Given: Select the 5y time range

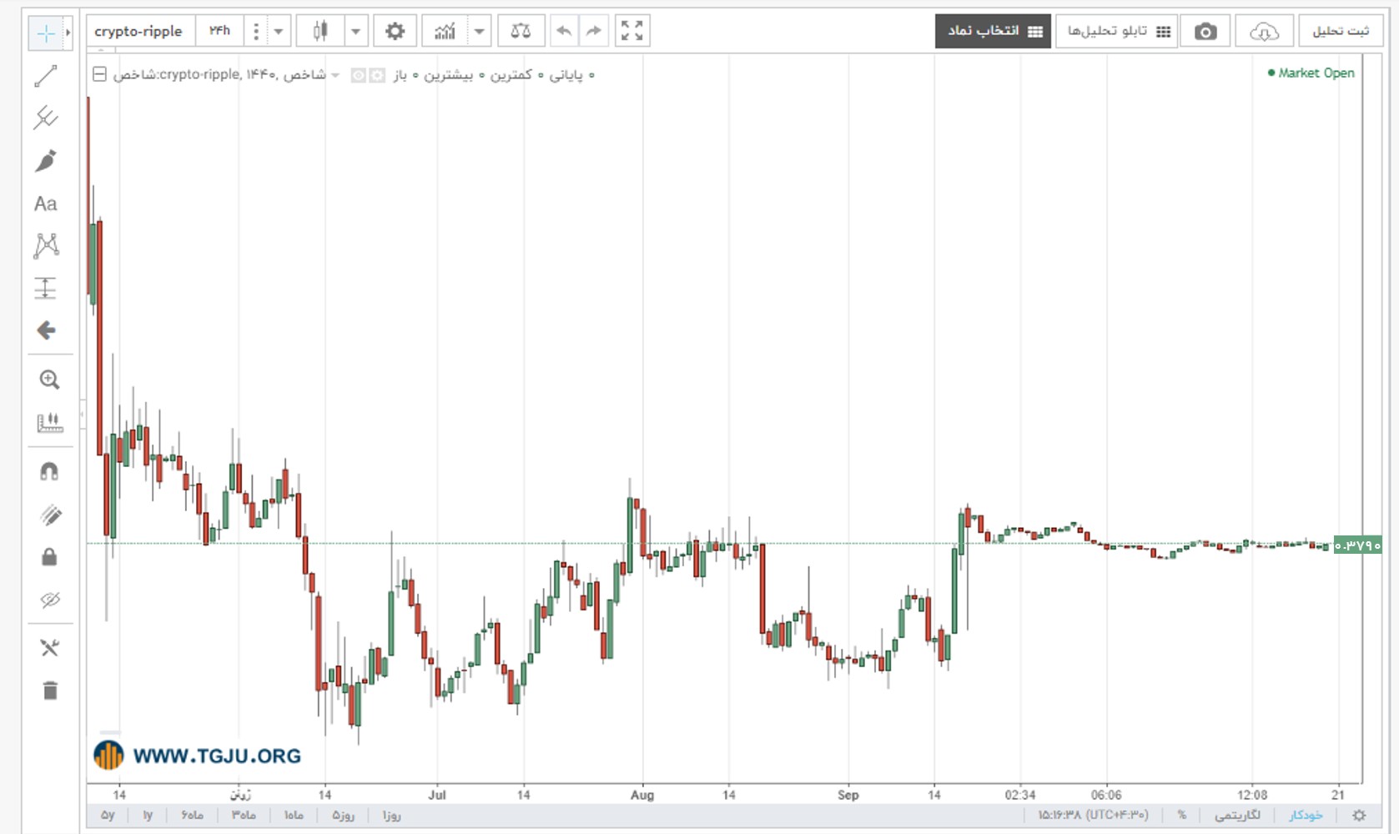Looking at the screenshot, I should point(108,816).
